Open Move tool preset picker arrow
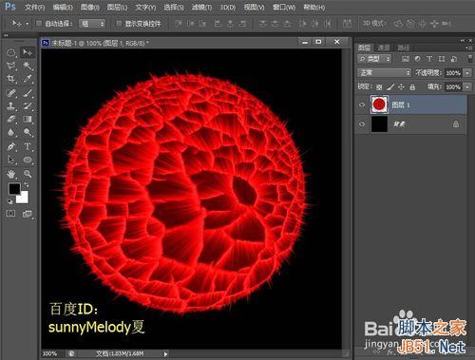475x360 pixels. point(28,24)
